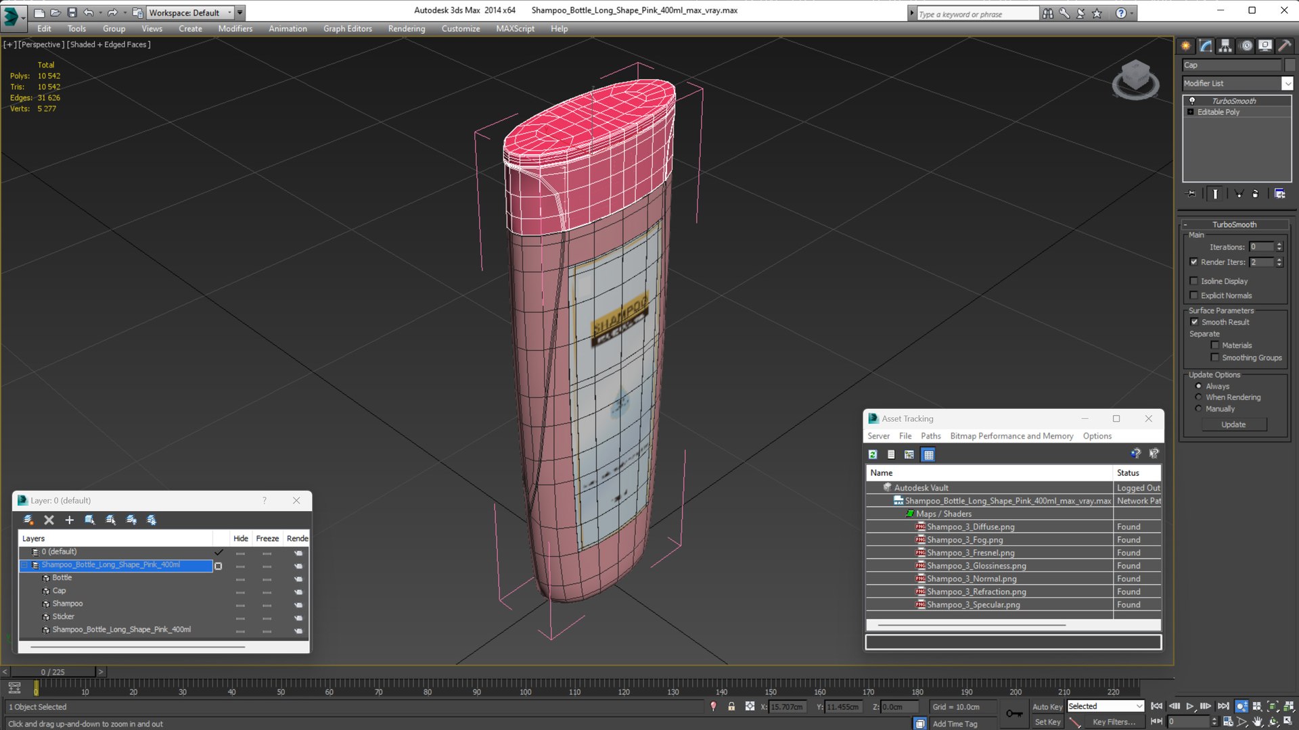The height and width of the screenshot is (730, 1299).
Task: Enable the Isoline Display checkbox
Action: [x=1194, y=281]
